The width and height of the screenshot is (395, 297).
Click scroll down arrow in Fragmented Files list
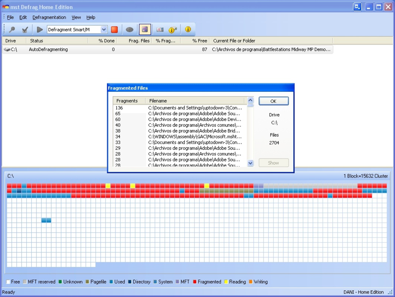click(250, 163)
